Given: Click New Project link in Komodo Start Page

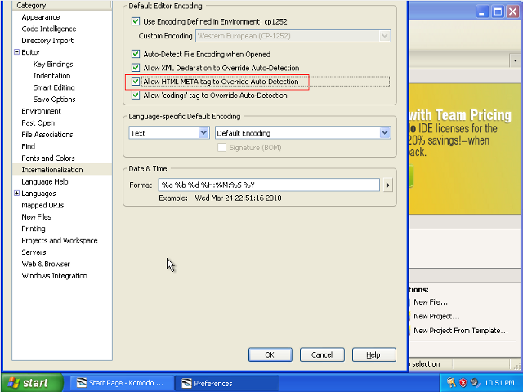Looking at the screenshot, I should 436,316.
